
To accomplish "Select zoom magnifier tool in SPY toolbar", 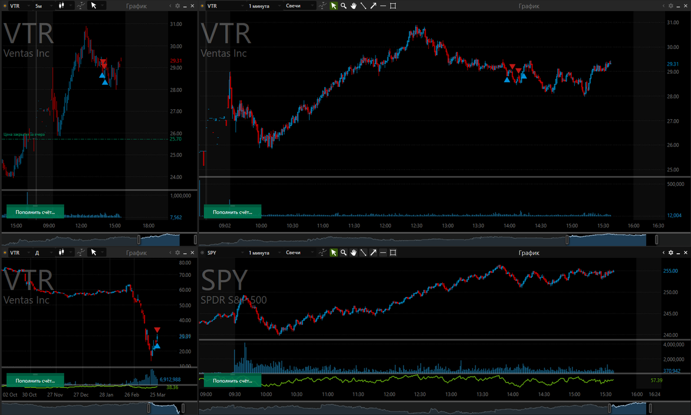I will [343, 252].
